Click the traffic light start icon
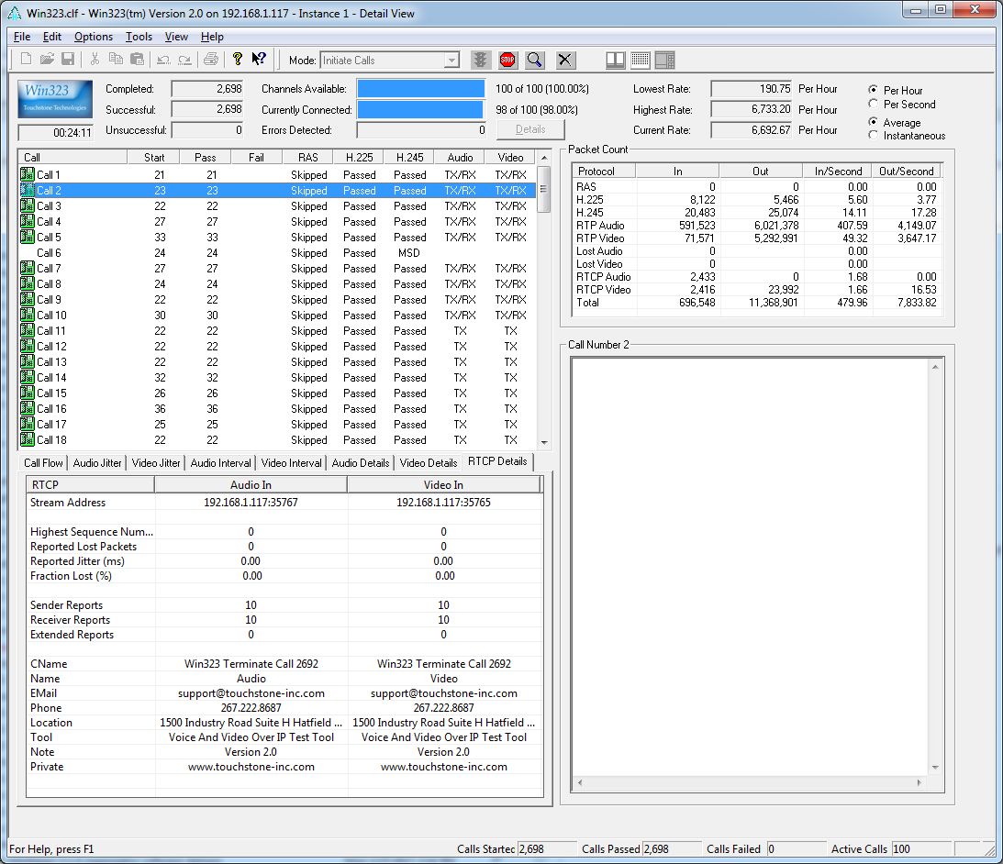The height and width of the screenshot is (864, 1003). (480, 61)
